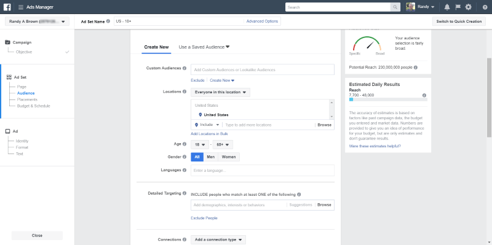Open maximum age 65+ dropdown

click(223, 145)
